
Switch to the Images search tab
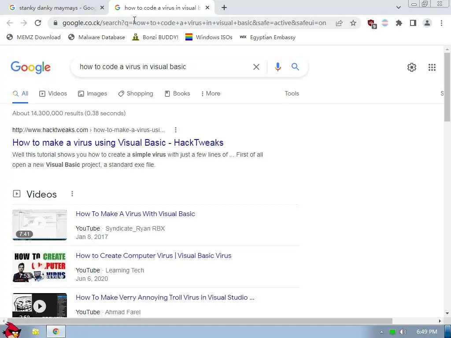[92, 94]
